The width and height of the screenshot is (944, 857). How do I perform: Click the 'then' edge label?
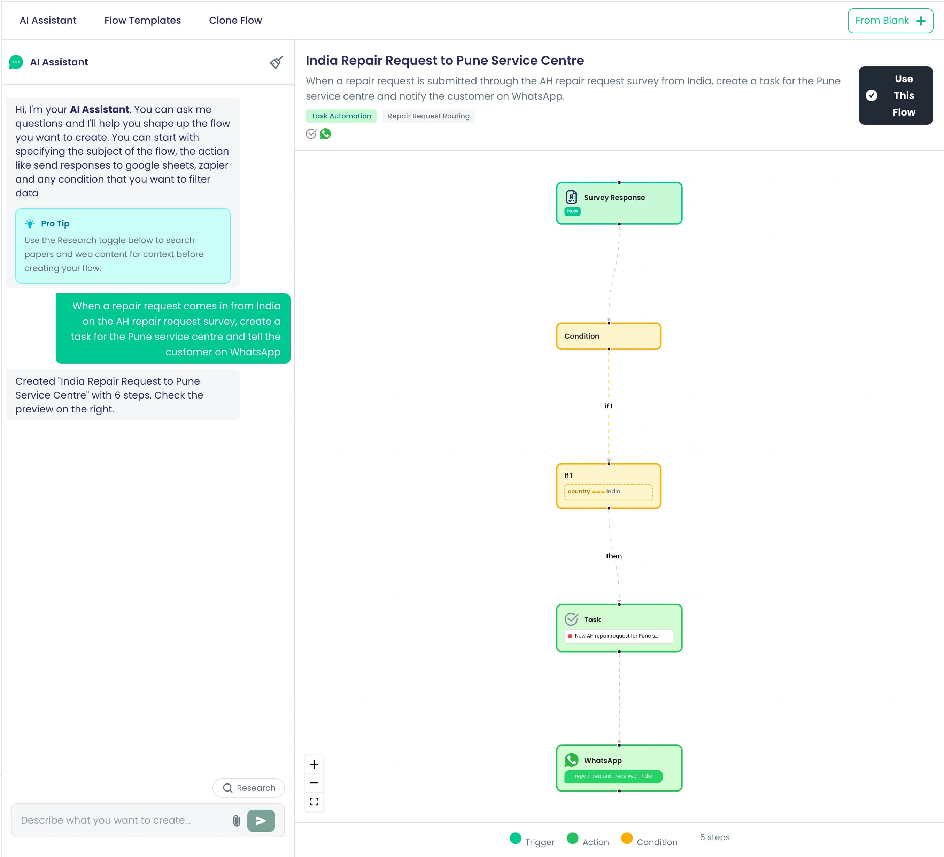pyautogui.click(x=614, y=556)
